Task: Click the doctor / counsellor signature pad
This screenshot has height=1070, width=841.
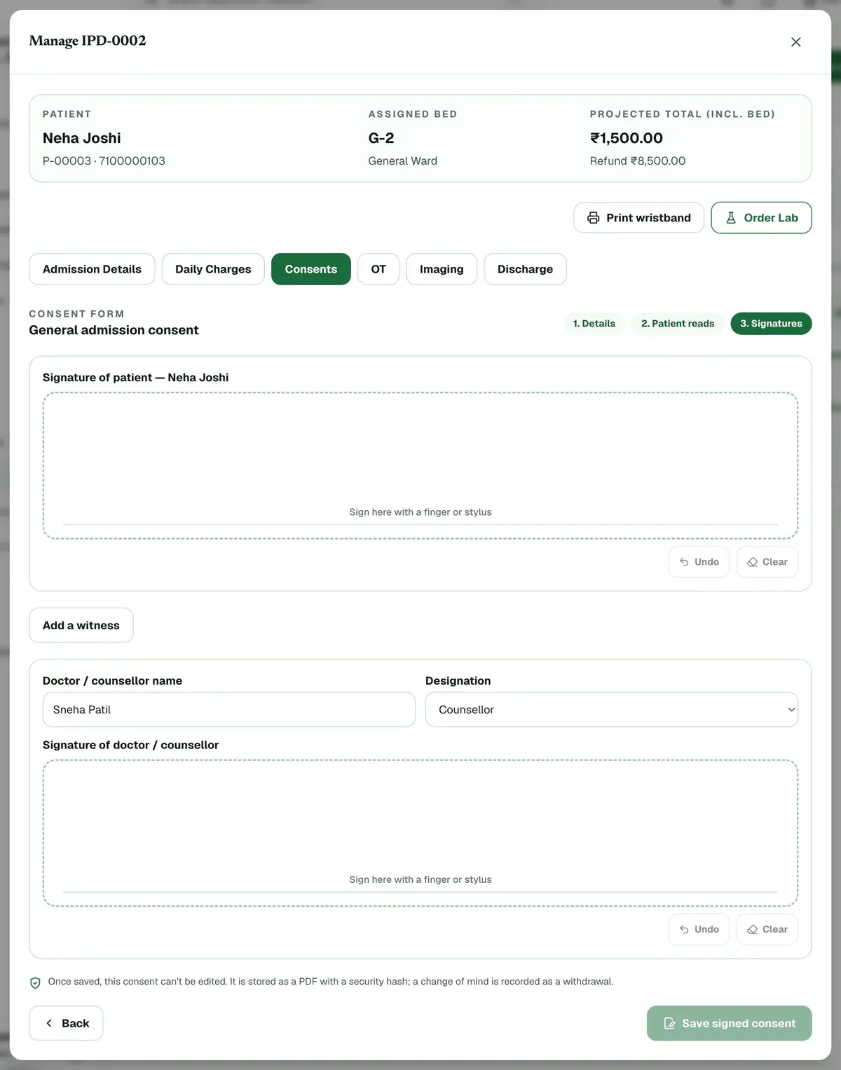Action: click(x=420, y=833)
